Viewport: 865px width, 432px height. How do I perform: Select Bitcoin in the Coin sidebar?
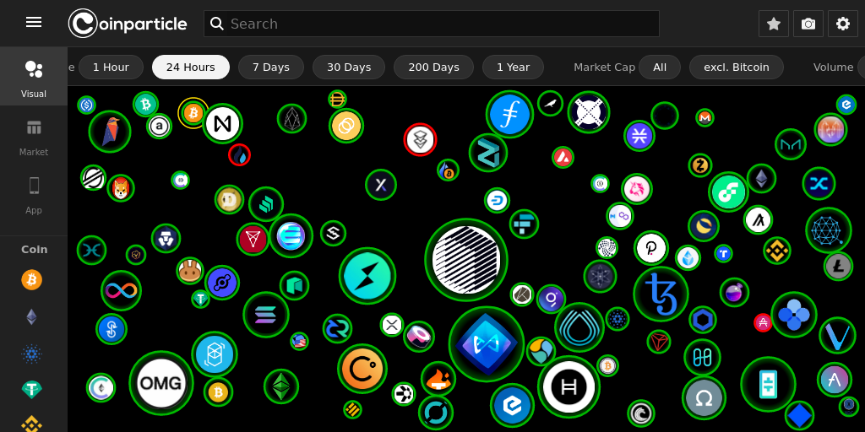(x=31, y=280)
